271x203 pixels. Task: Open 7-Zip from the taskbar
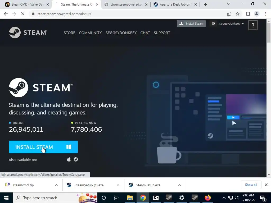pos(156,198)
